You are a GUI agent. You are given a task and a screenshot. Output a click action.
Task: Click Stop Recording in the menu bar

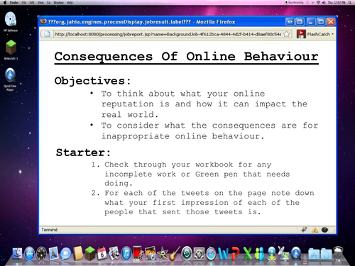(x=294, y=3)
